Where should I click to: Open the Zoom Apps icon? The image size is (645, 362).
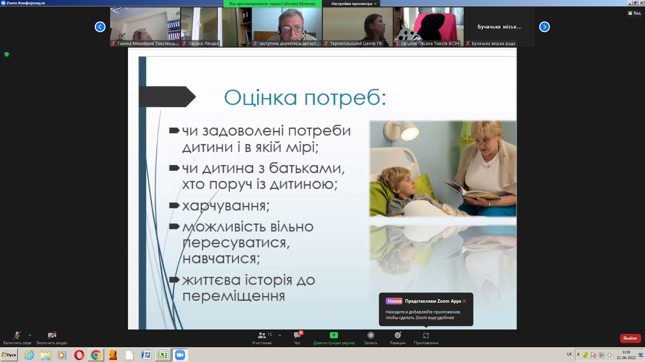click(426, 336)
